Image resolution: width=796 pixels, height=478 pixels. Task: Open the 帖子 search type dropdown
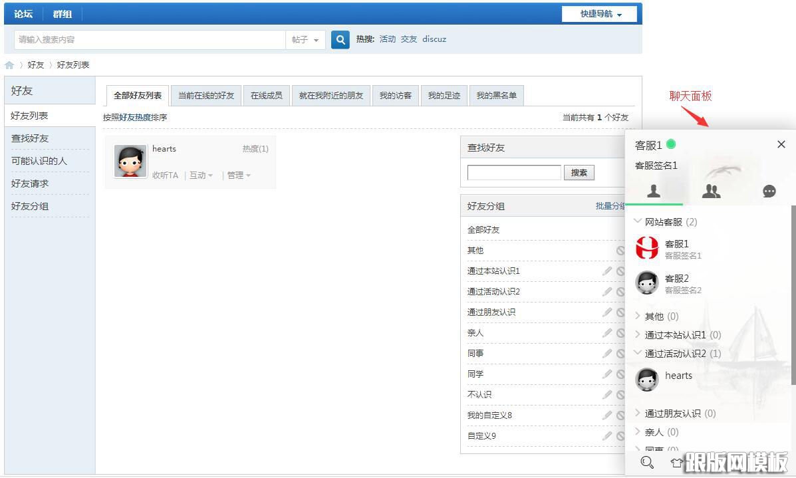tap(305, 39)
